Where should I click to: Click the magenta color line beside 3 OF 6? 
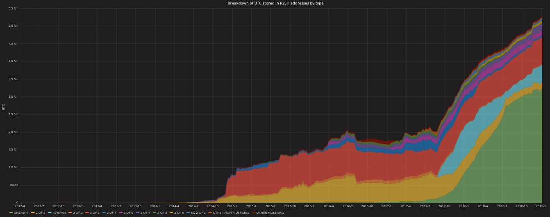(x=121, y=212)
